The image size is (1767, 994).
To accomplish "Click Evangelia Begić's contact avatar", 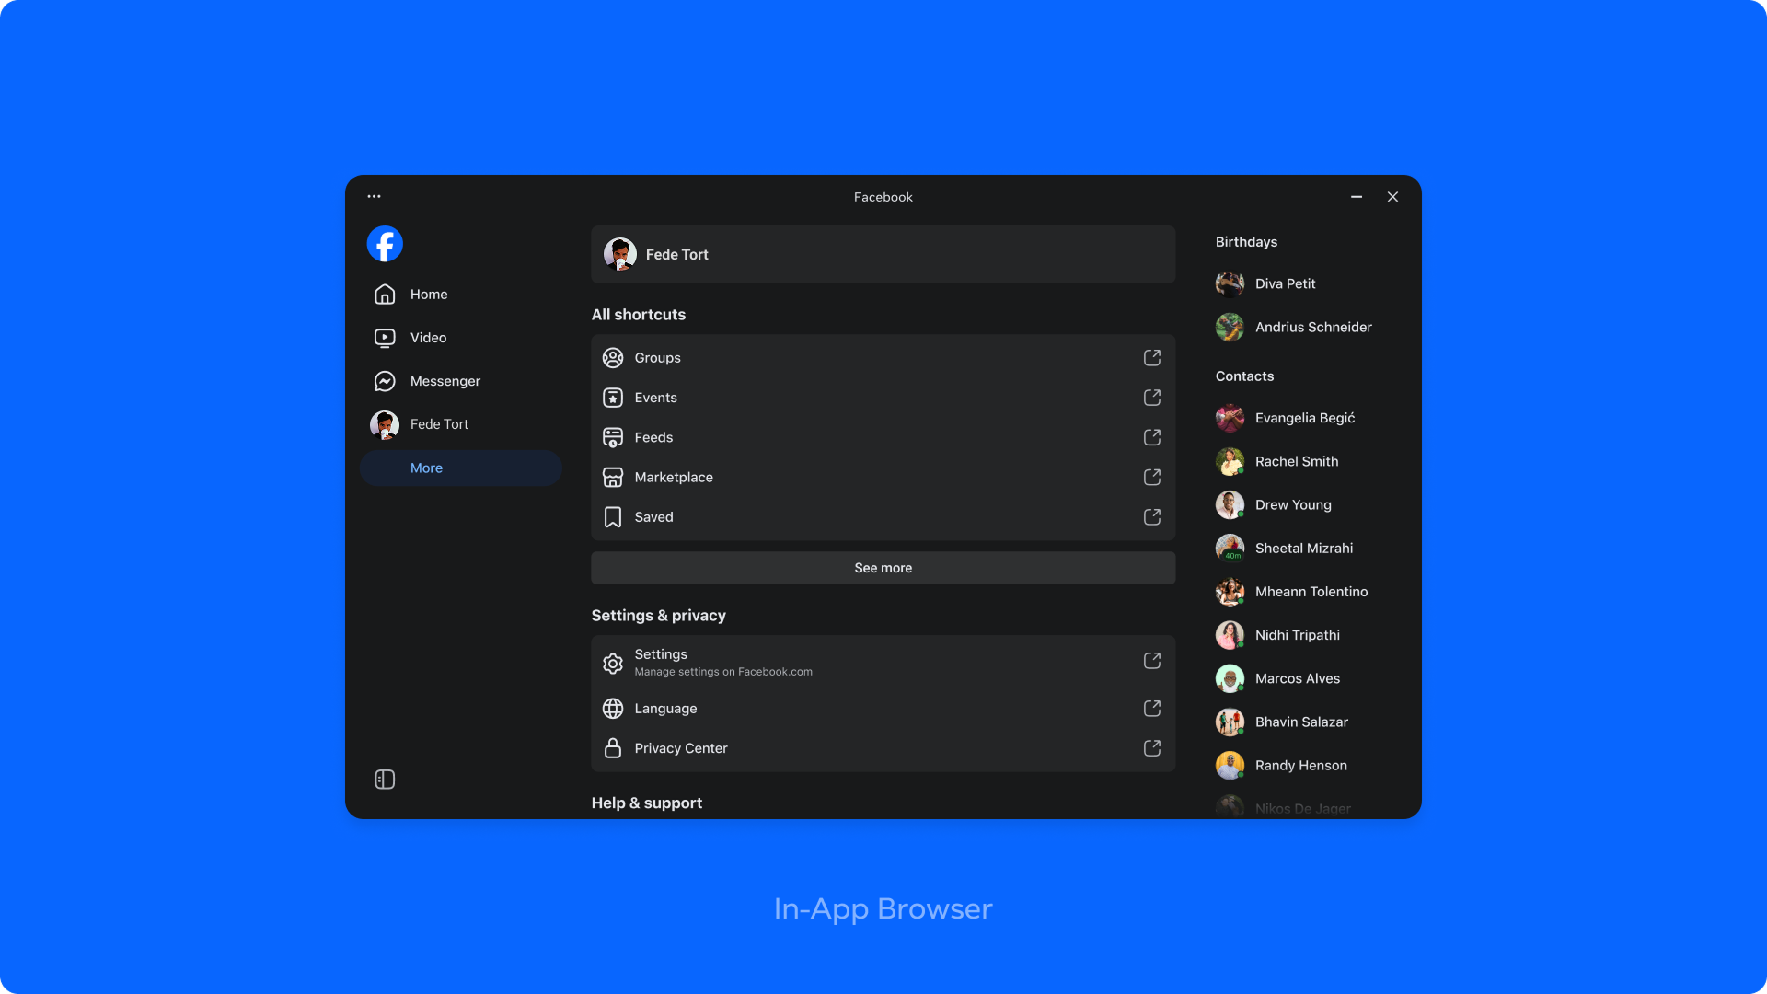I will click(1230, 418).
